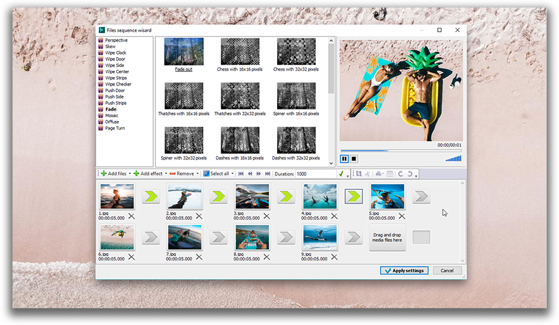Jump to last file with skip-forward icon
The width and height of the screenshot is (559, 325).
pos(268,174)
